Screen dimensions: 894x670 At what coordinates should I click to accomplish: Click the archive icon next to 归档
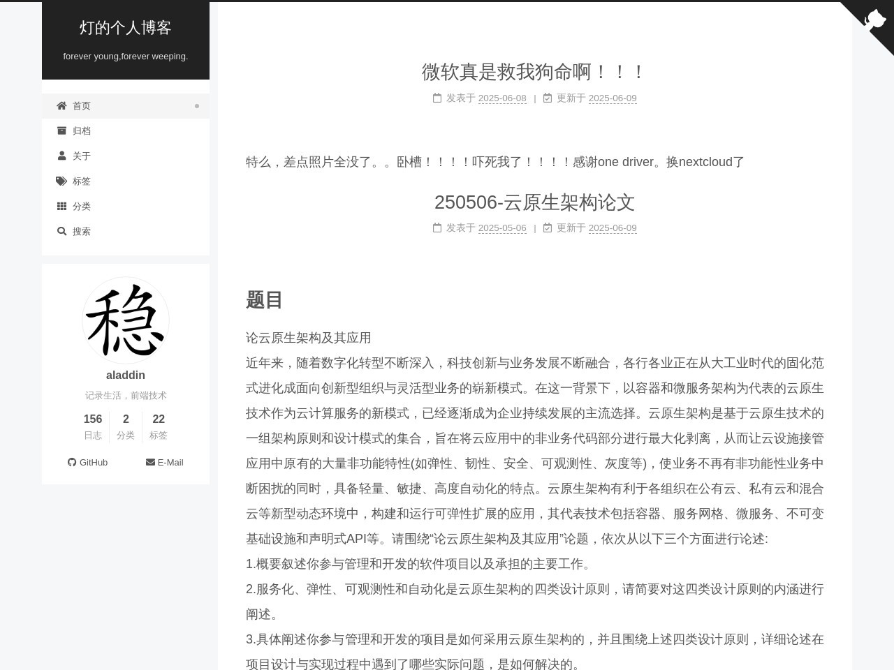(x=61, y=131)
